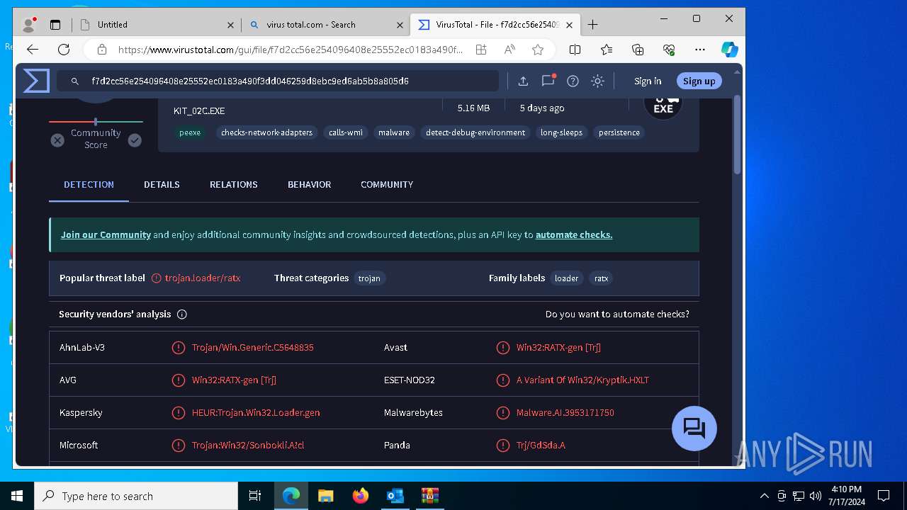Click the long-sleeps tag
The width and height of the screenshot is (907, 510).
coord(561,132)
